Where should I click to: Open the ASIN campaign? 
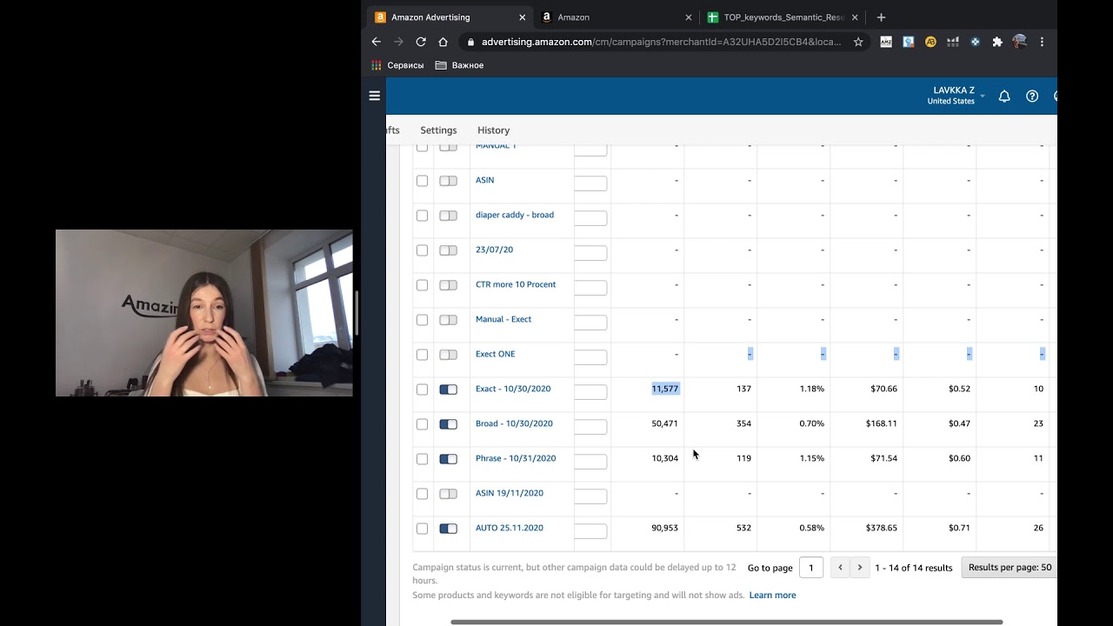(x=484, y=180)
